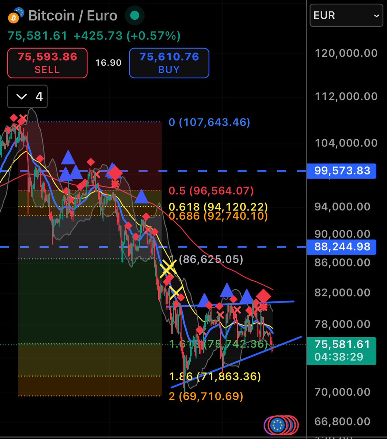The width and height of the screenshot is (387, 439).
Task: Click the 104,000.00 price axis label
Action: coord(346,143)
